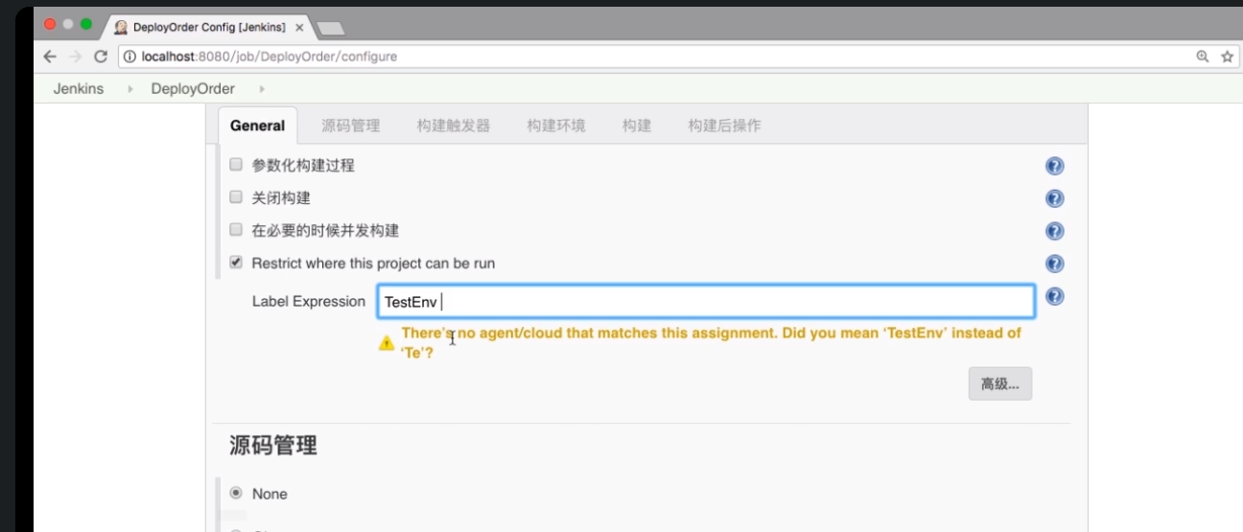
Task: Enable 关闭构建 checkbox
Action: point(236,197)
